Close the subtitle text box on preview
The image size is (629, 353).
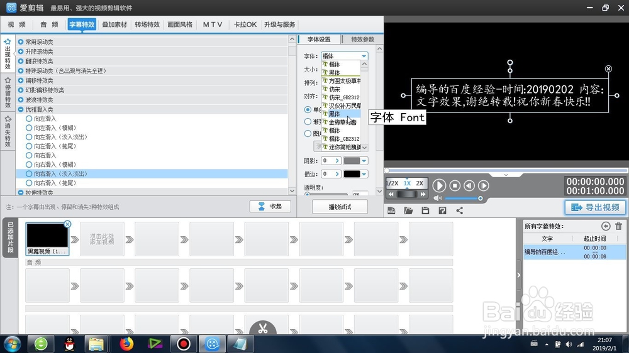coord(608,69)
